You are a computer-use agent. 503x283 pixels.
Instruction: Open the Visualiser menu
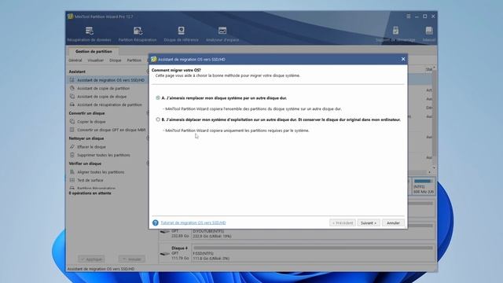96,61
